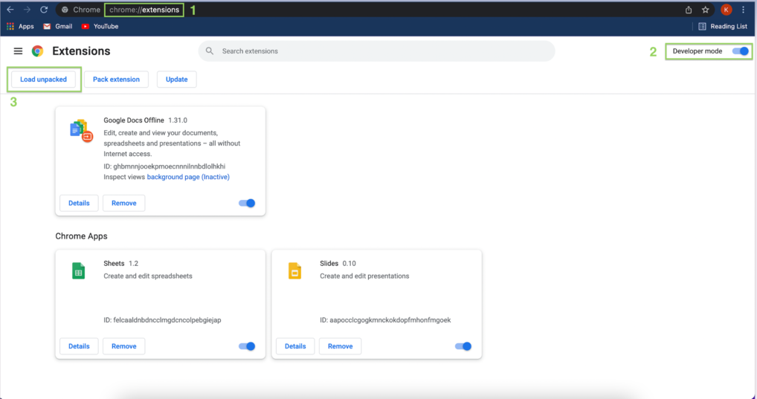Open the background page inspect link
This screenshot has height=399, width=757.
click(188, 177)
